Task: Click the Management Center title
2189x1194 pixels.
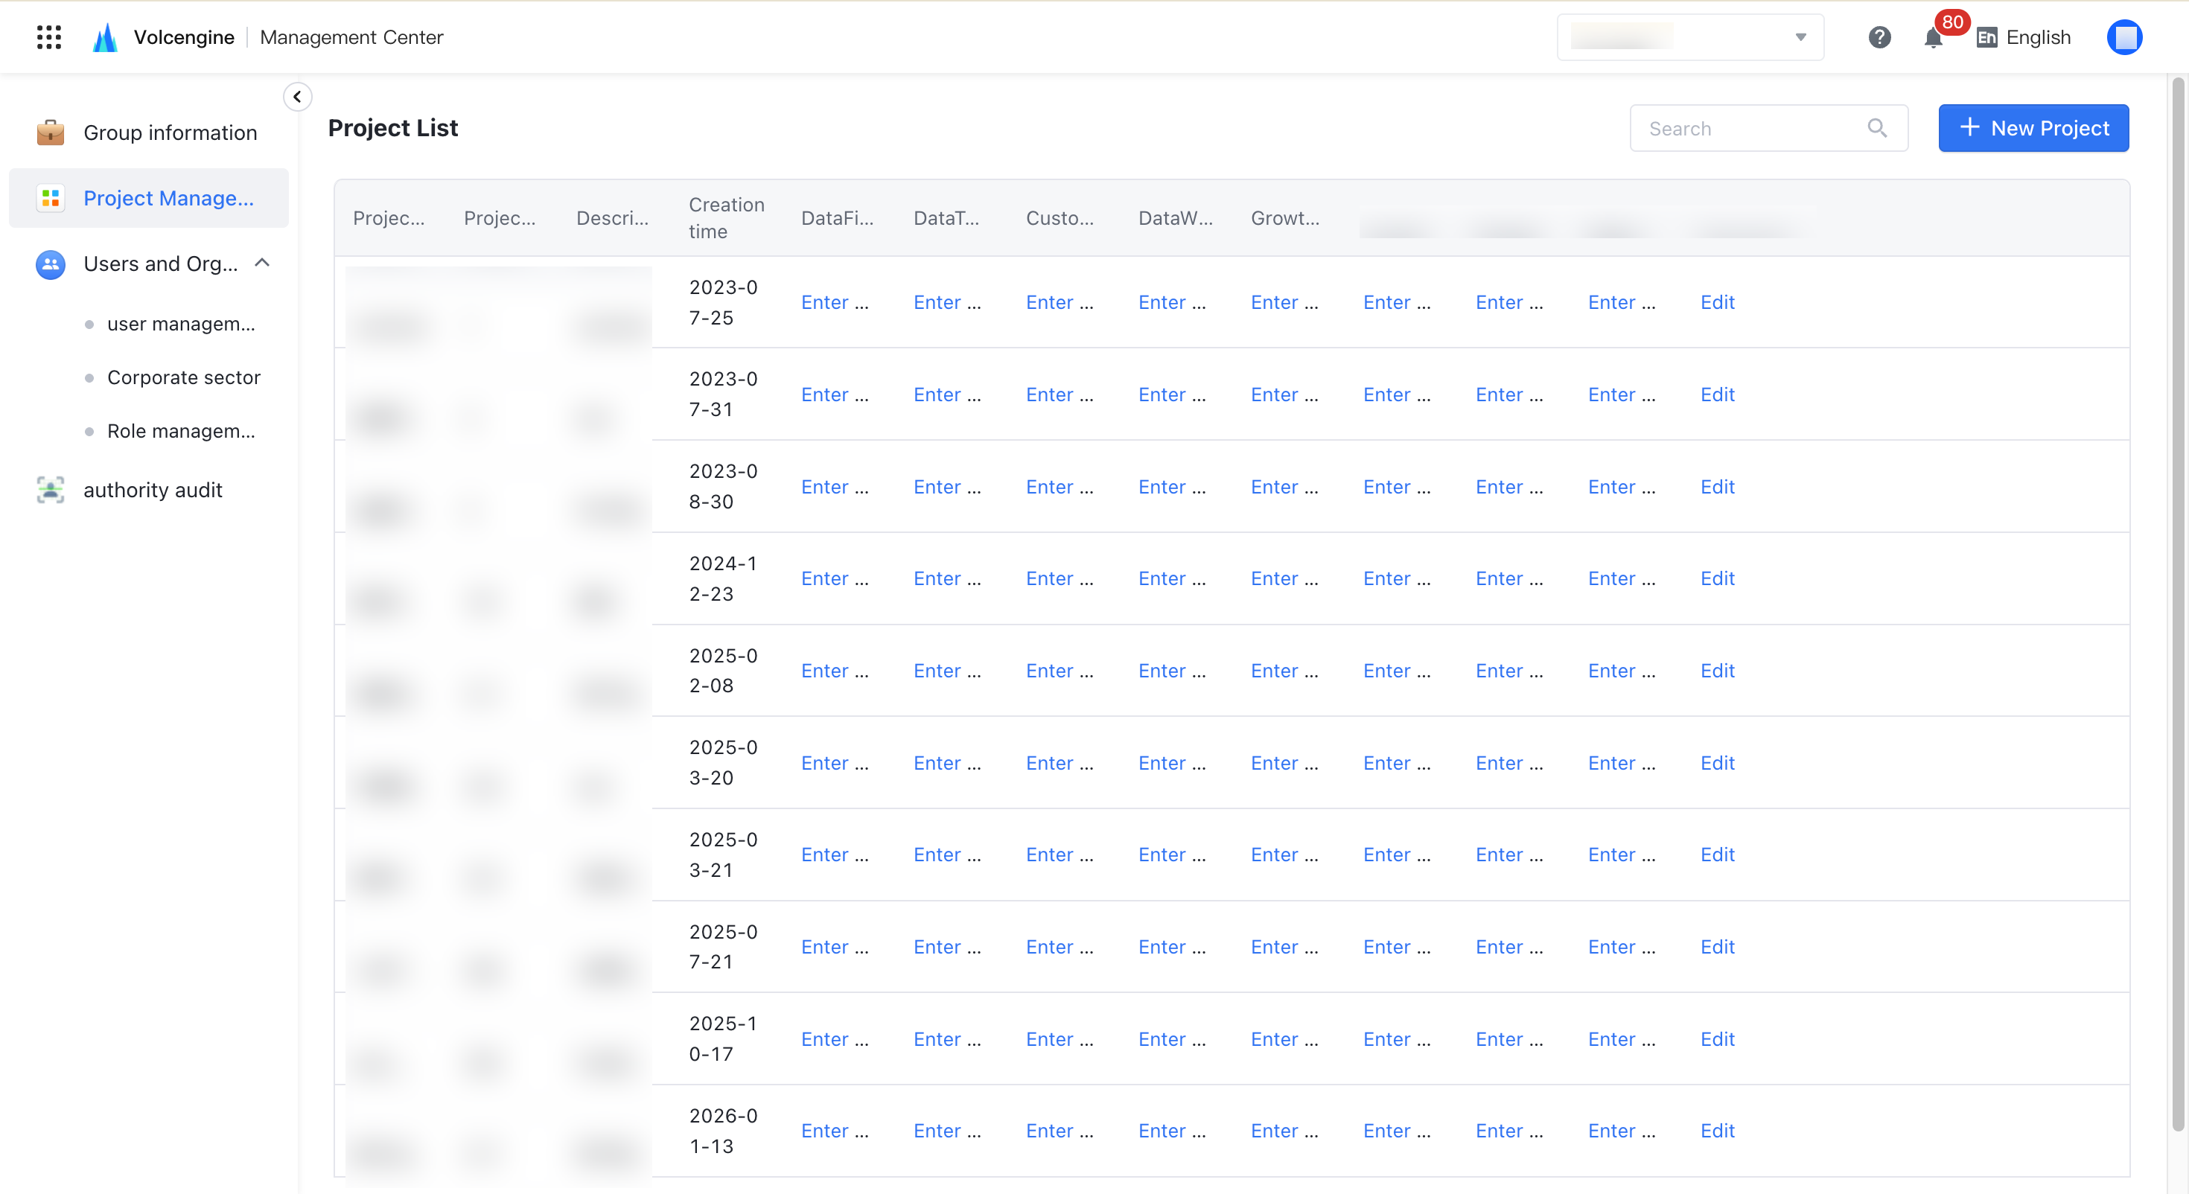Action: 351,36
